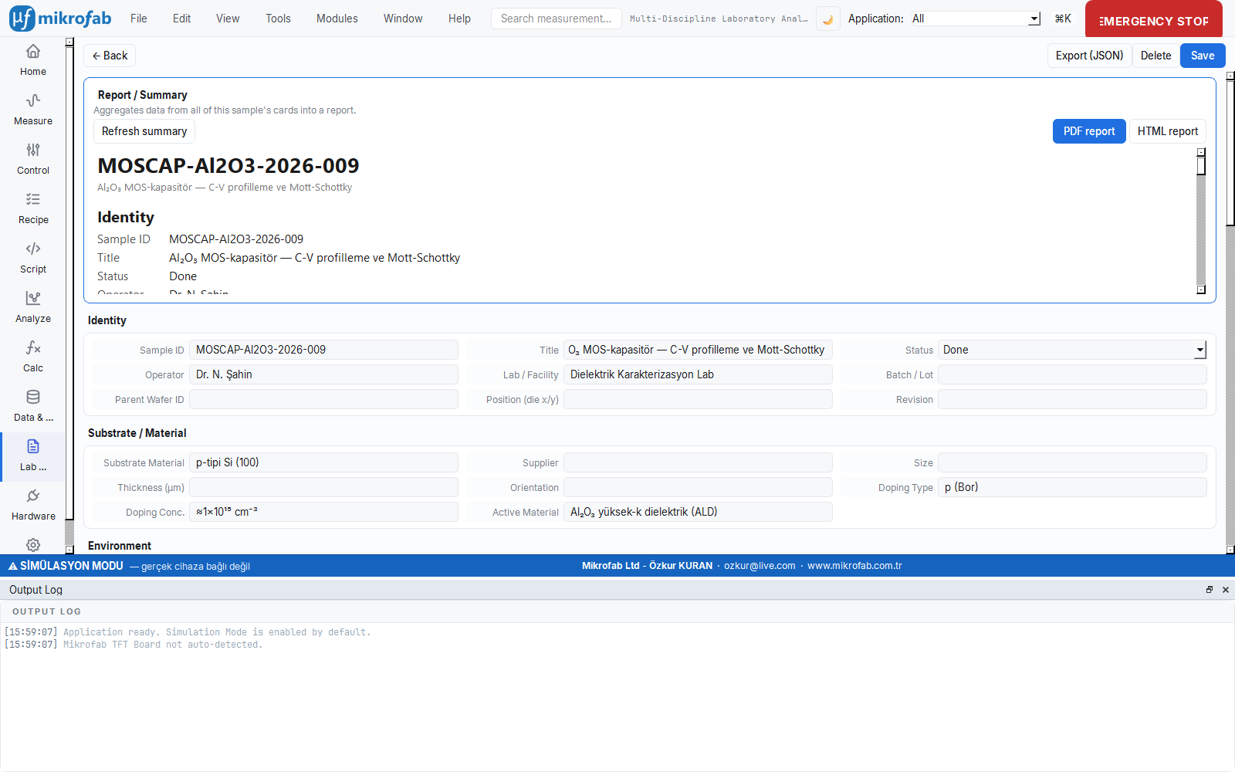The image size is (1235, 772).
Task: Click the Position (die x/y) field
Action: click(698, 399)
